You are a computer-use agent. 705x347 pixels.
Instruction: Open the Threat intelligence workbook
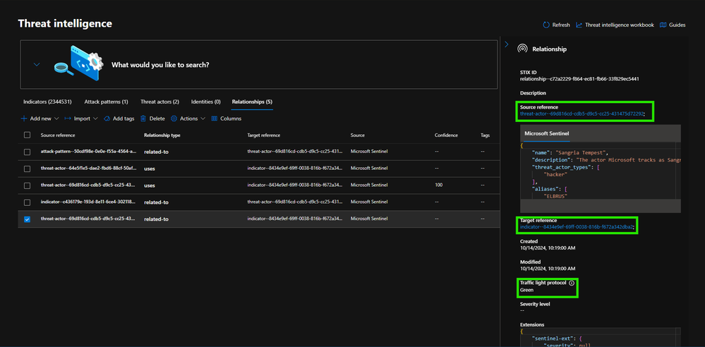(x=619, y=25)
